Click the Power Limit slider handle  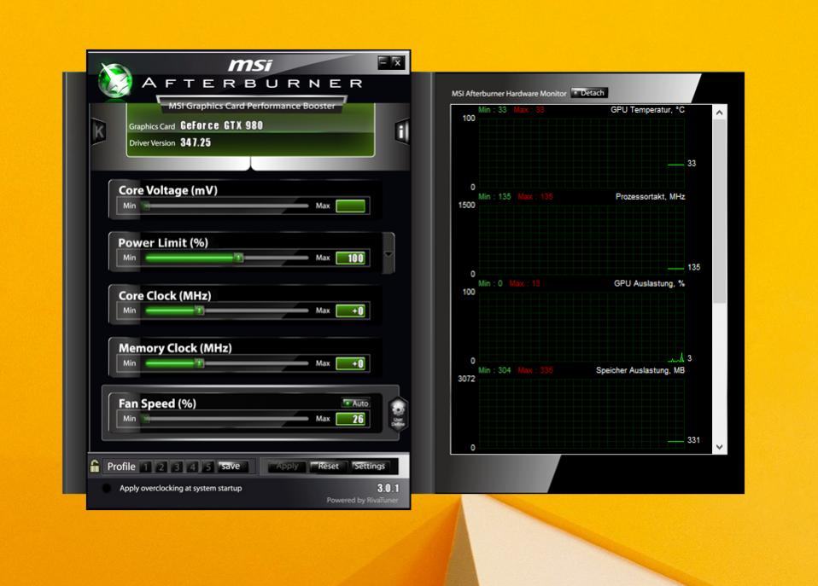[x=238, y=258]
